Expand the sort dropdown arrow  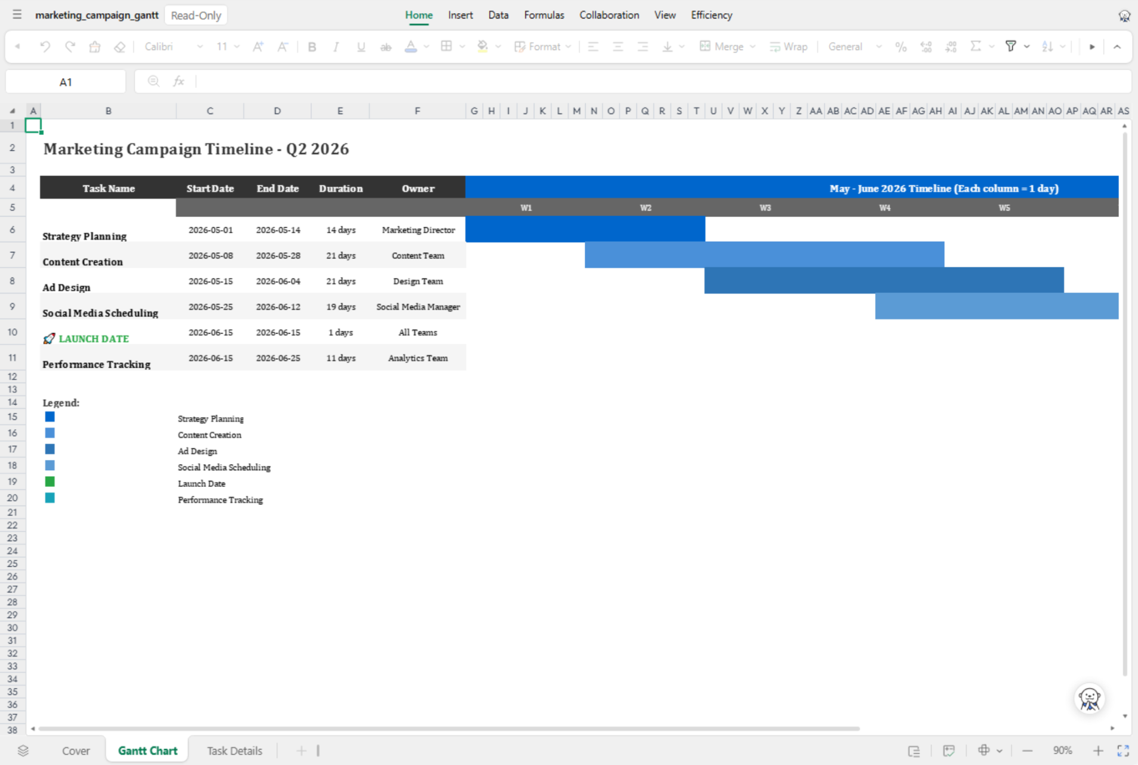[x=1063, y=47]
